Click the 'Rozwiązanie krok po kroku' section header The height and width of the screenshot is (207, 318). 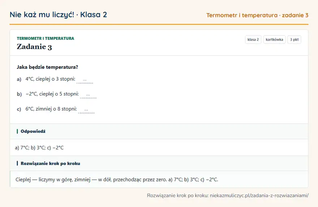(159, 164)
